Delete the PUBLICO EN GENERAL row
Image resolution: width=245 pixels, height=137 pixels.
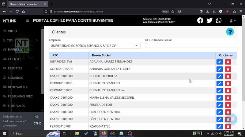tap(228, 112)
